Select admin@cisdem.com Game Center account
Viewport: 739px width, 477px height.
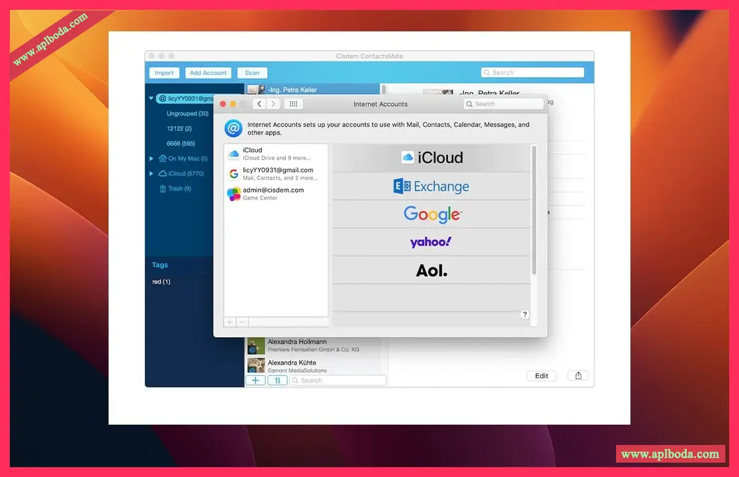(x=276, y=193)
